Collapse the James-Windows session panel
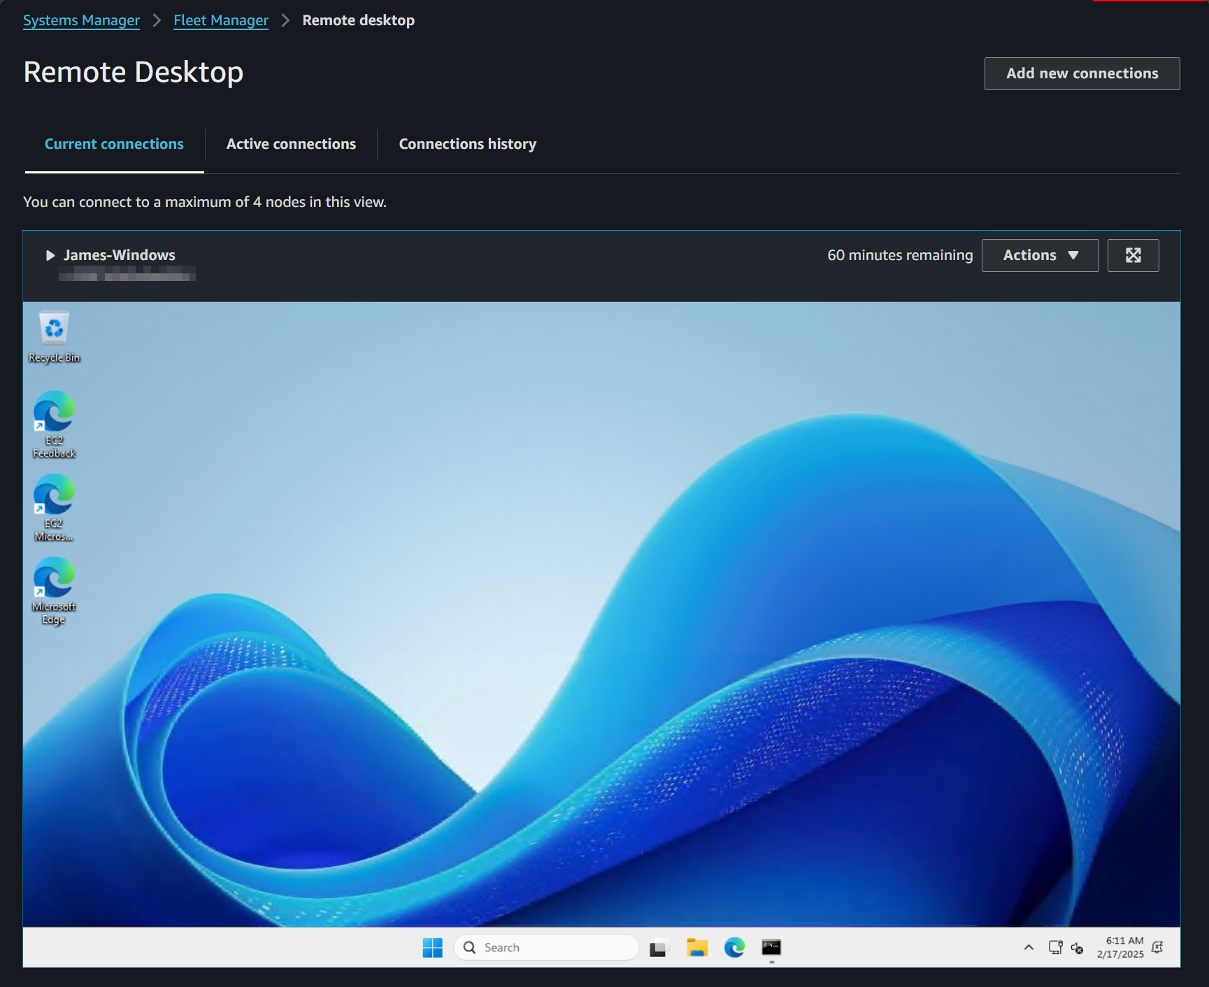 [x=50, y=255]
